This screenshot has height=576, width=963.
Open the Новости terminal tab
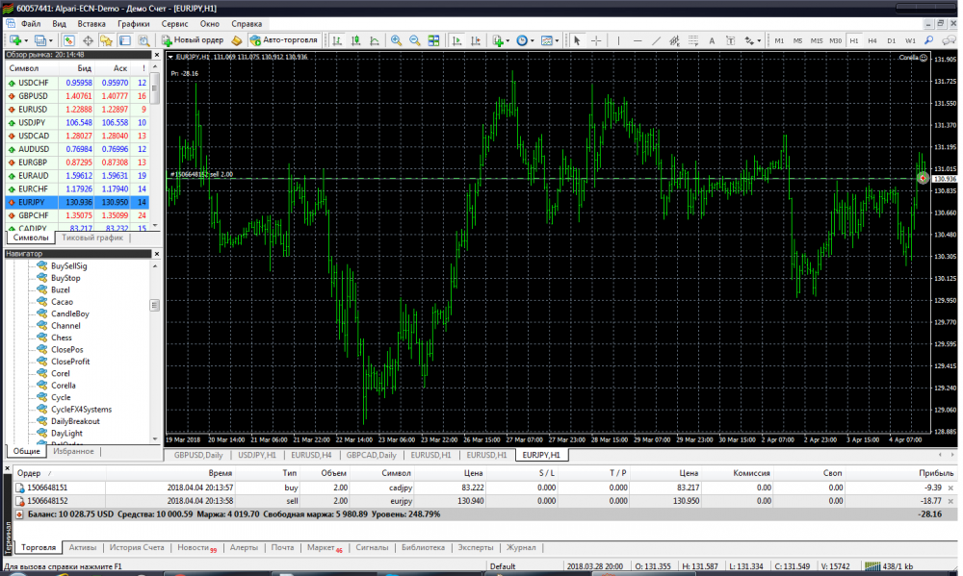(x=196, y=547)
